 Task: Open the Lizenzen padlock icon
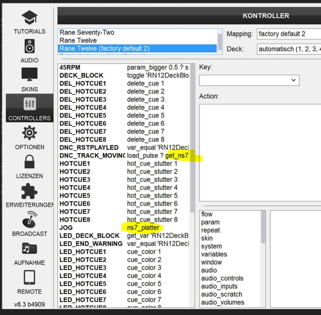pos(29,162)
